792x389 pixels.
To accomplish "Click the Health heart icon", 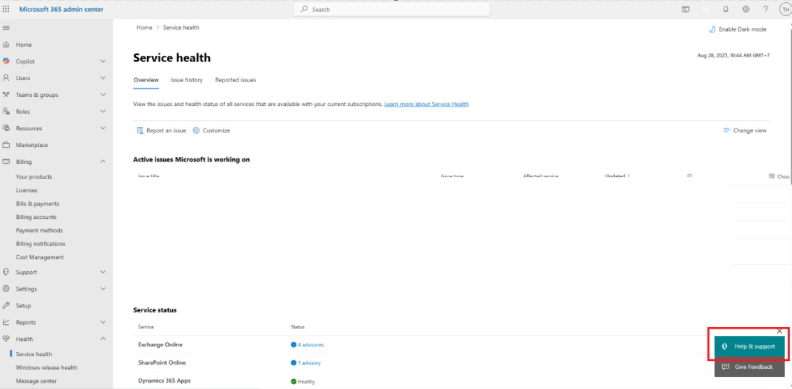I will coord(6,339).
